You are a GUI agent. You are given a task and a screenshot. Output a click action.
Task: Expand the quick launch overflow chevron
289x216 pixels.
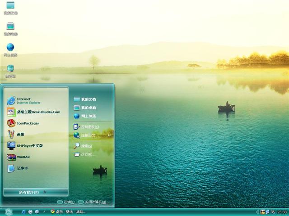[x=43, y=211]
